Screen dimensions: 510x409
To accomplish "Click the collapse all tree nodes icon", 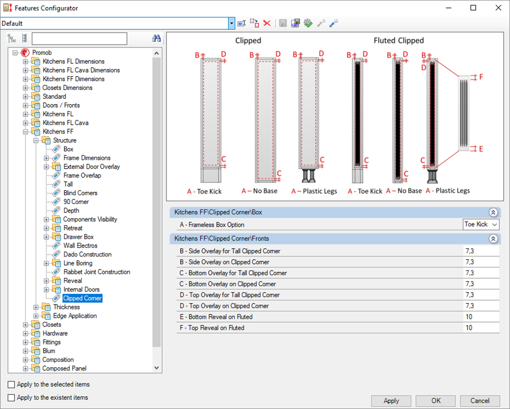I will (24, 38).
